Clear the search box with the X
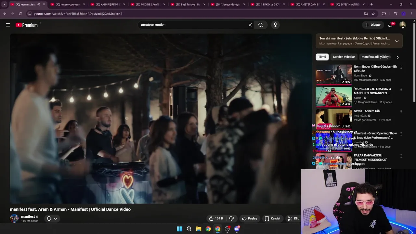The image size is (416, 234). (x=250, y=25)
